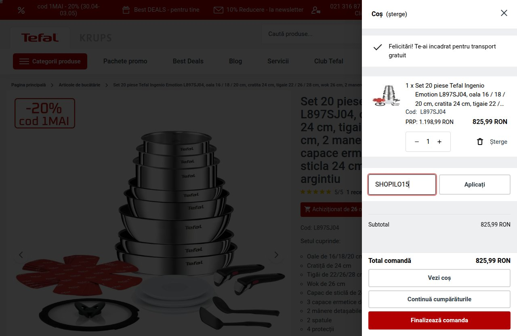Click Cod: L897SJ04 in the cart item
The height and width of the screenshot is (336, 517).
coord(426,112)
